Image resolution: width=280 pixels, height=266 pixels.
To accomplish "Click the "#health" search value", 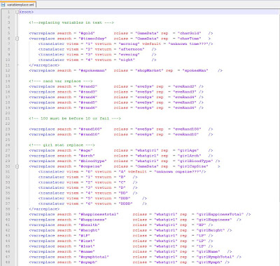I will [x=89, y=225].
